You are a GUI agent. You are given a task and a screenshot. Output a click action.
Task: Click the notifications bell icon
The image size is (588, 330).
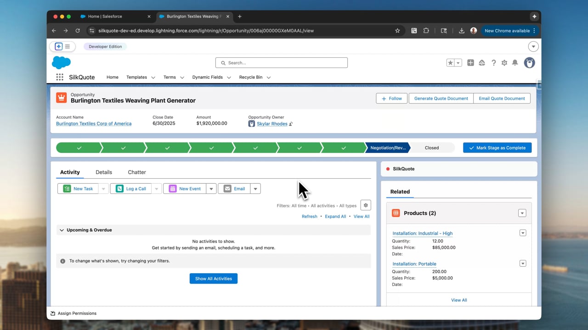pos(515,63)
